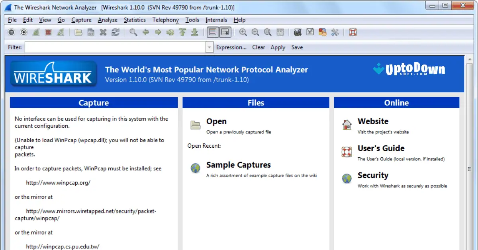Open the Help lifebuoy toolbar icon
Viewport: 478px width, 250px height.
351,32
